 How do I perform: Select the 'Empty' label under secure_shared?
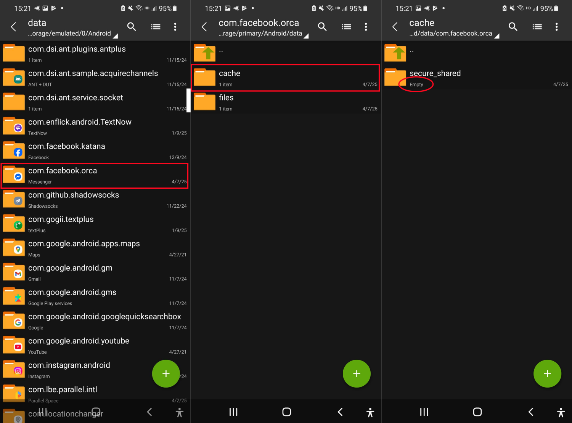point(416,85)
